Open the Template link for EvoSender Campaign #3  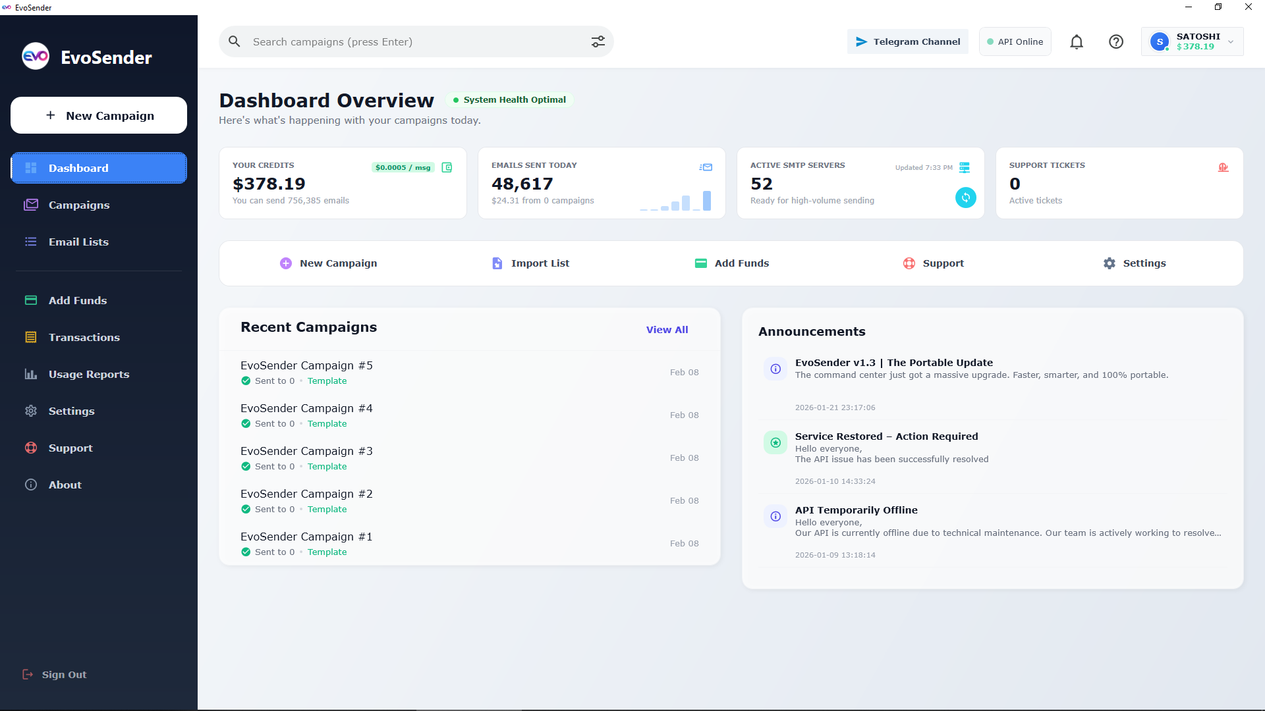click(327, 466)
